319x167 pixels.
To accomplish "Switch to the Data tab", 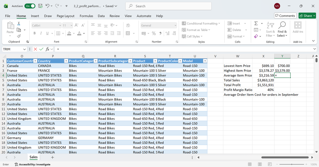I will coord(101,16).
